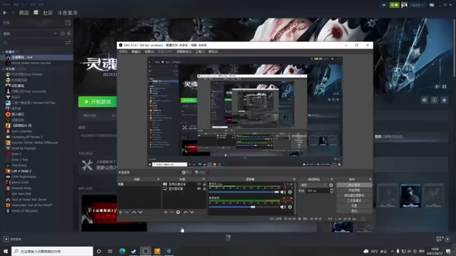The width and height of the screenshot is (456, 256).
Task: Open source properties gear in Sources panel
Action: coord(178,212)
